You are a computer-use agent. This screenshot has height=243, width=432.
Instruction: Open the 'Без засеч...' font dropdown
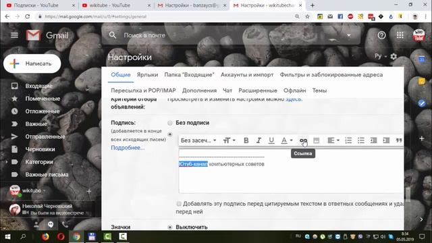[198, 140]
